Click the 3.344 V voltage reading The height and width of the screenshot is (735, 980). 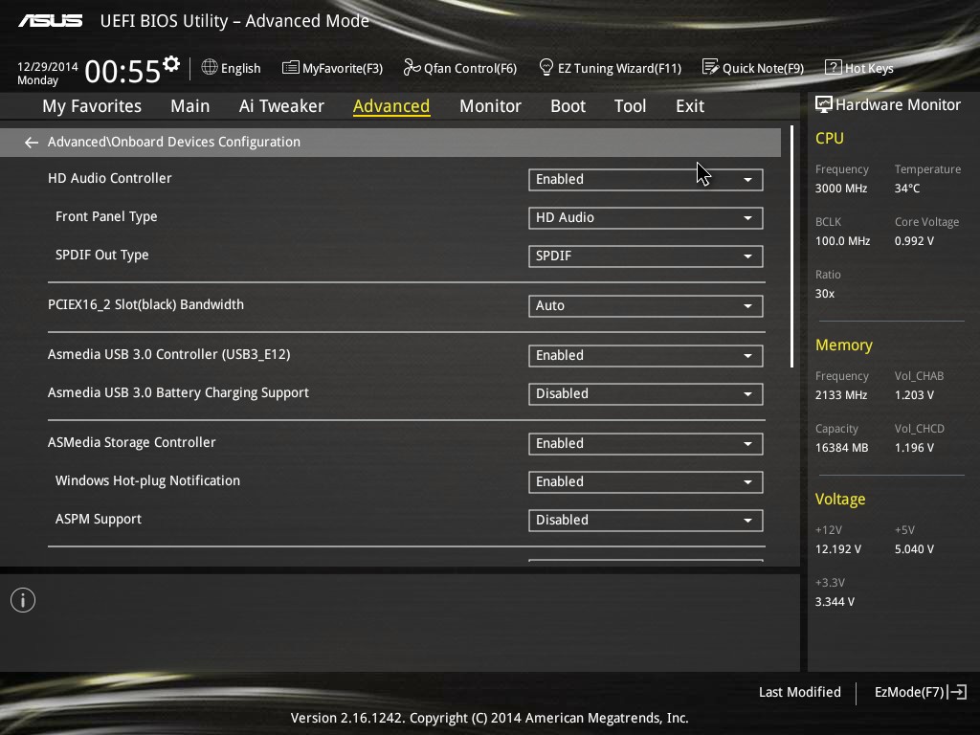pos(835,602)
